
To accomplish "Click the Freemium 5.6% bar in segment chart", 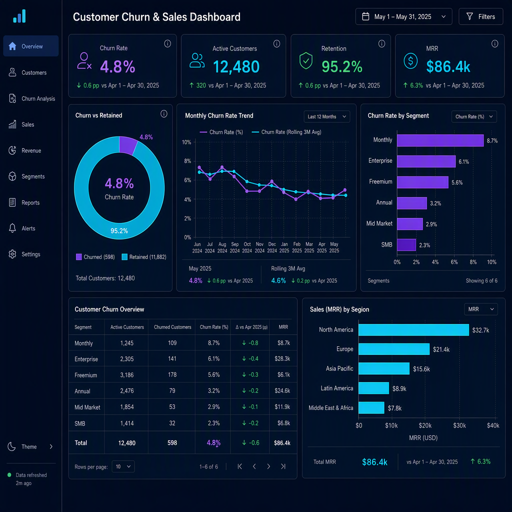I will (422, 182).
